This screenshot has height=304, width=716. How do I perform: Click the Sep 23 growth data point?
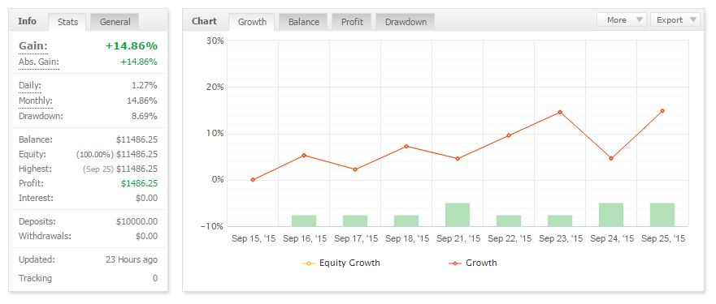pyautogui.click(x=560, y=112)
